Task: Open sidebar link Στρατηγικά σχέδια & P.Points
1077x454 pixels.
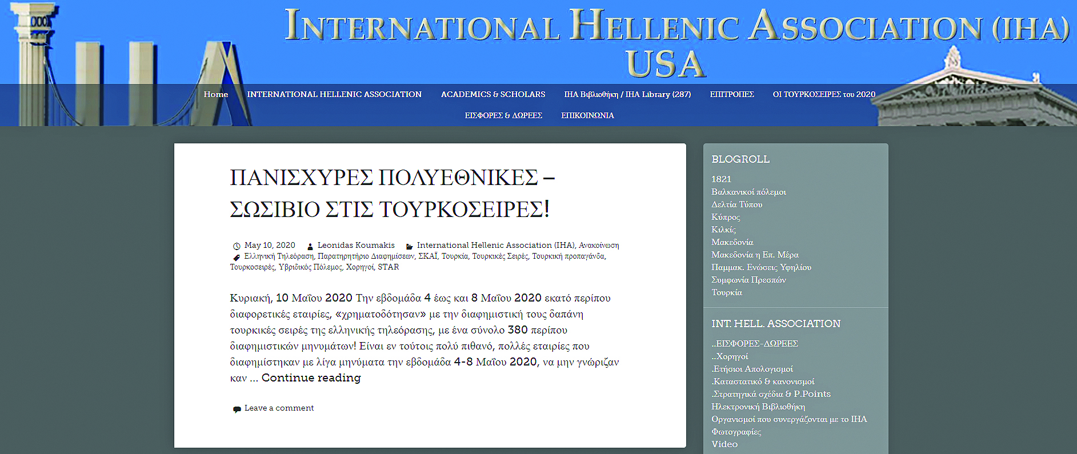Action: click(x=771, y=393)
